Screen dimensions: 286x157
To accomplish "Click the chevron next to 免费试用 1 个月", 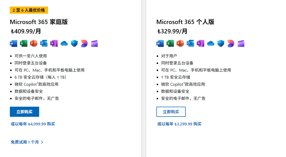I will point(42,142).
